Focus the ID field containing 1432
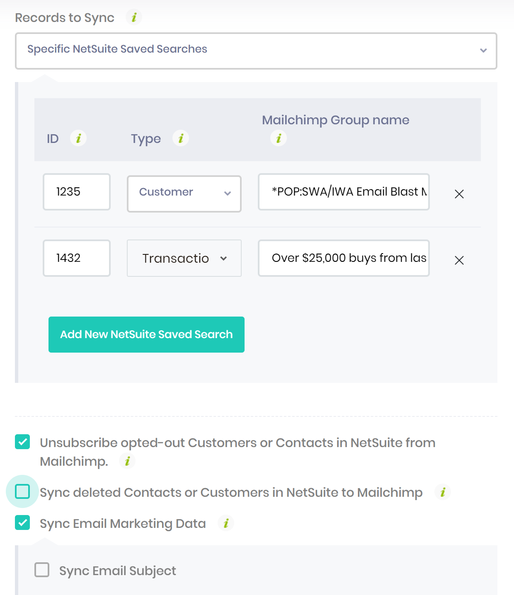The width and height of the screenshot is (514, 595). tap(77, 258)
